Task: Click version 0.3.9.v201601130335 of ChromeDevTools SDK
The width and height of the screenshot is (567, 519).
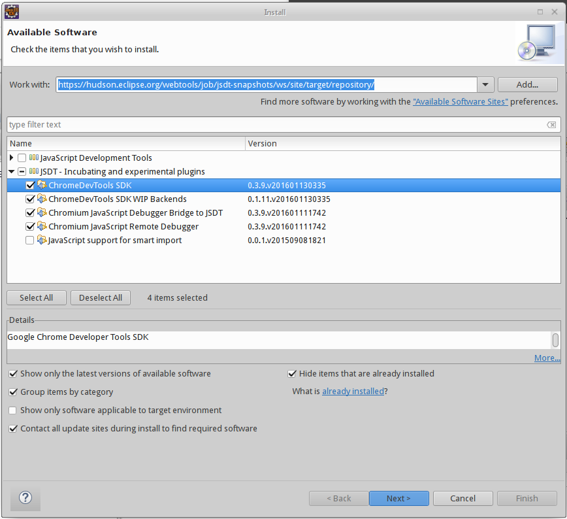Action: coord(287,185)
